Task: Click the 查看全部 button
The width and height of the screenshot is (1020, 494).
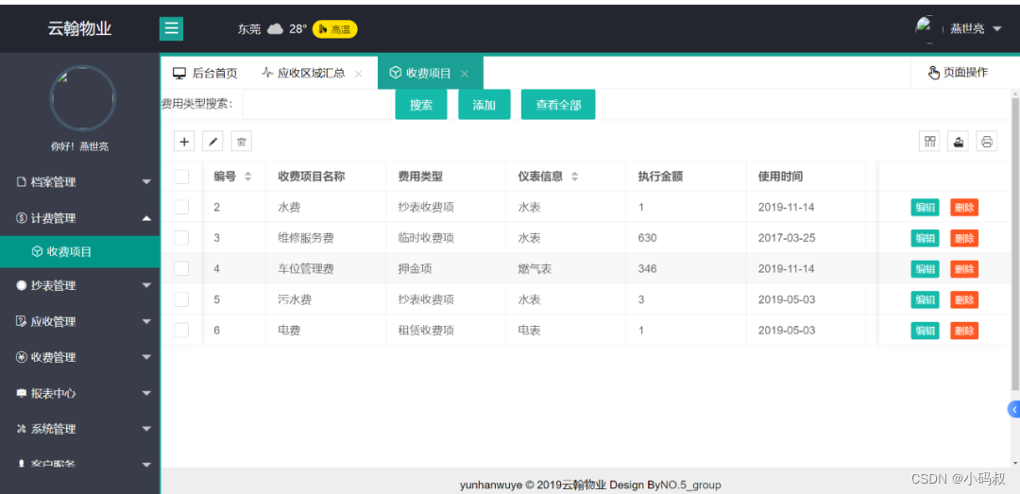Action: click(558, 105)
